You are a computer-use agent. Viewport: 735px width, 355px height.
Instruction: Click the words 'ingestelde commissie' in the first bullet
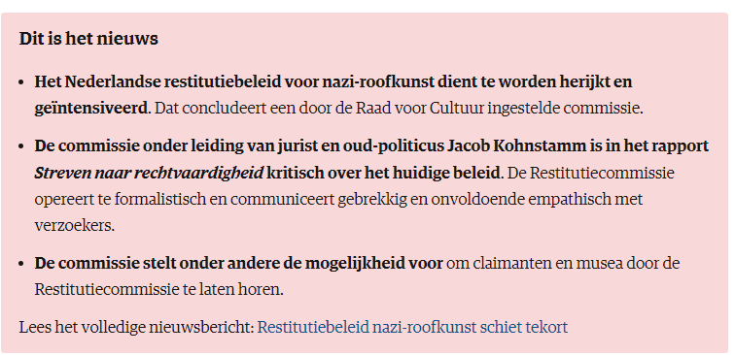tap(565, 109)
